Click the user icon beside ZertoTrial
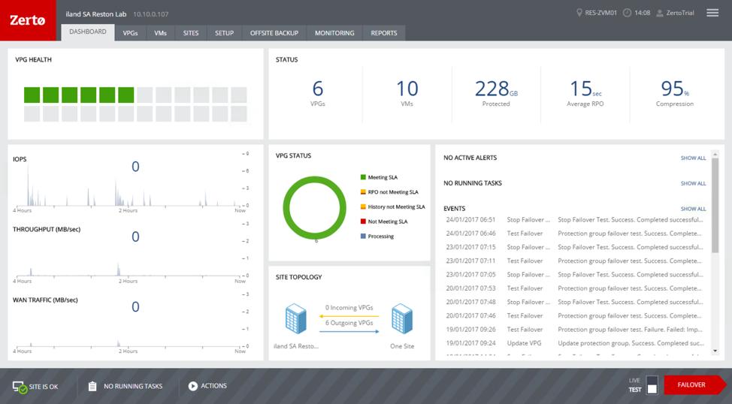Viewport: 732px width, 404px height. [x=660, y=13]
